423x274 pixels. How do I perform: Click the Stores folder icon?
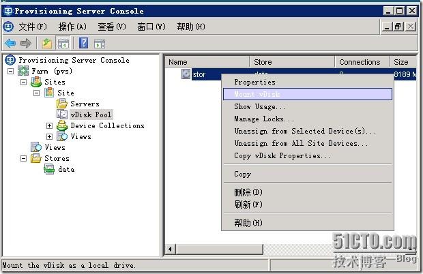[x=36, y=158]
